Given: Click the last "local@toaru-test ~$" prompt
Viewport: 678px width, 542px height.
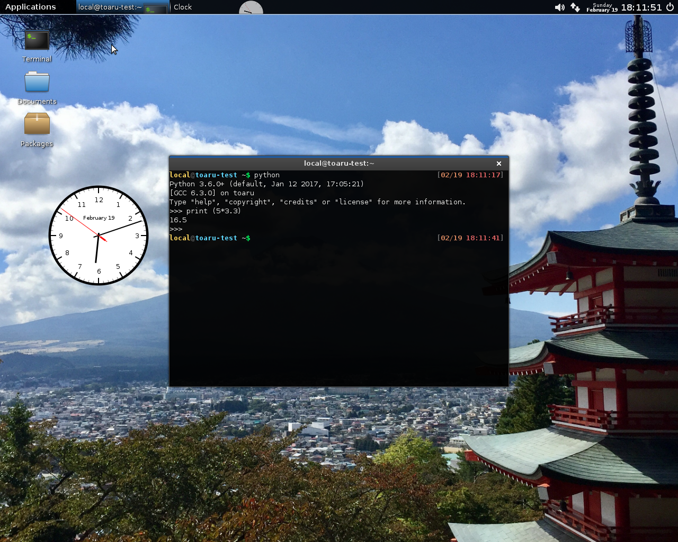Looking at the screenshot, I should [x=210, y=238].
